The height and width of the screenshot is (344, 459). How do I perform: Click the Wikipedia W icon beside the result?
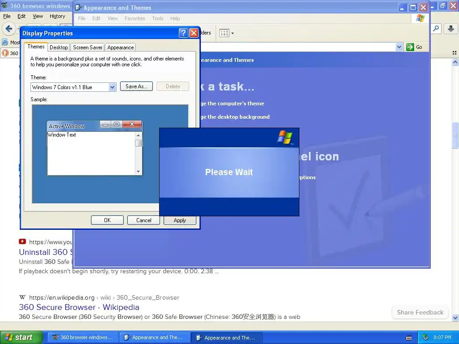coord(22,297)
